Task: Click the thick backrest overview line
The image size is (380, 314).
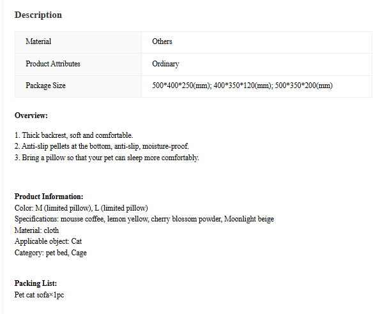Action: tap(73, 135)
